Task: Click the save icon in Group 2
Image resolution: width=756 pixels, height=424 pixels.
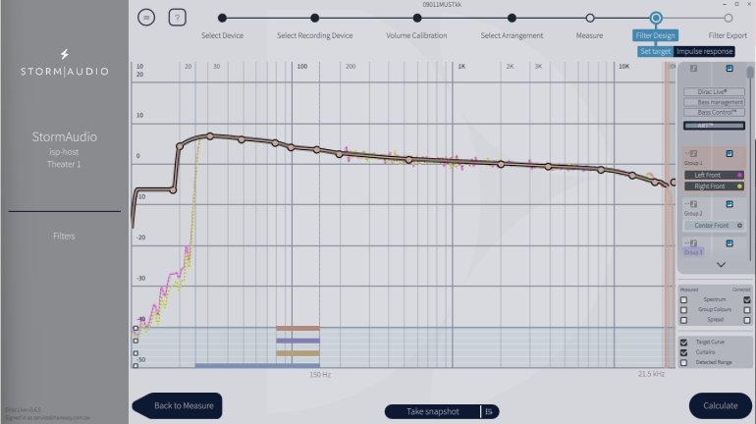Action: (x=729, y=204)
